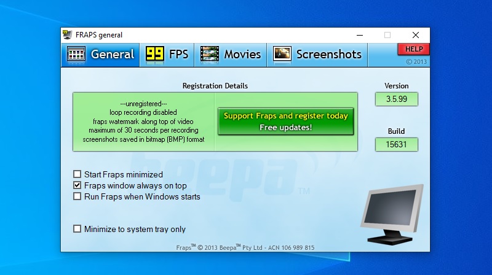This screenshot has width=492, height=275.
Task: Minimize the FRAPS window
Action: click(360, 35)
